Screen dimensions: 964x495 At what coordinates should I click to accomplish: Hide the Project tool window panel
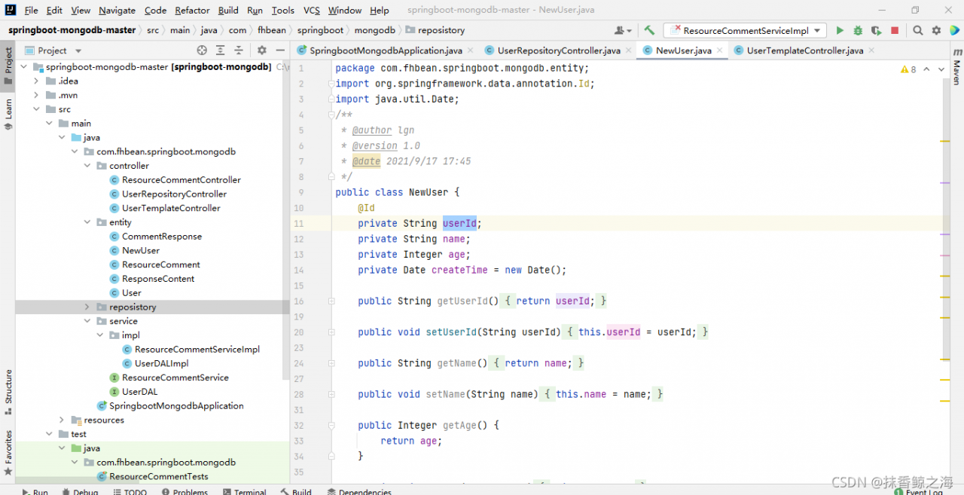point(280,50)
